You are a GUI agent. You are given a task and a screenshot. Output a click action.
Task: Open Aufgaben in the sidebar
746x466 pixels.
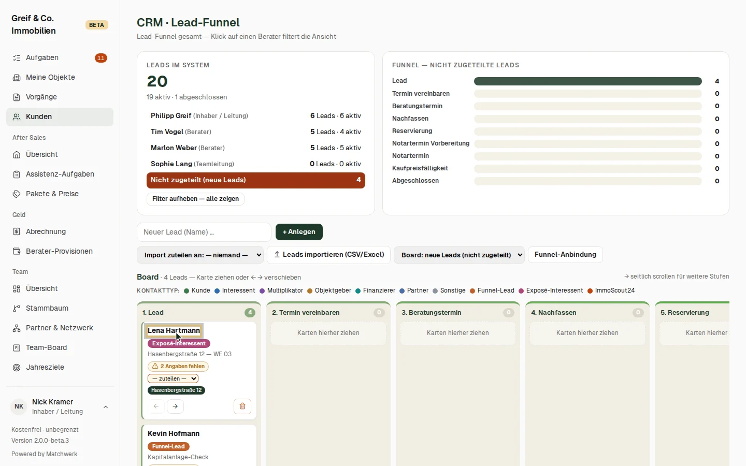click(60, 58)
